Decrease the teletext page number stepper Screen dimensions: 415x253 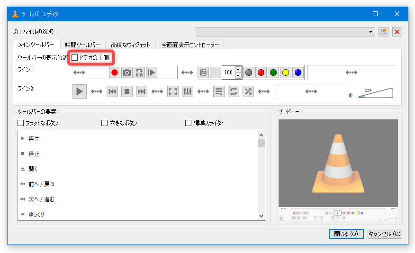(x=238, y=76)
